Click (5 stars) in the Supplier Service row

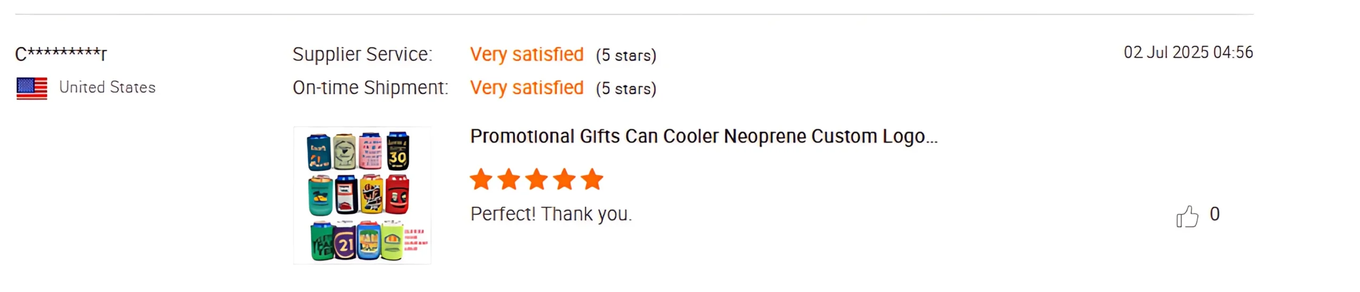point(626,55)
